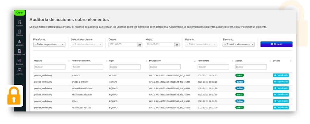Click timestamp 2021-02-11 10:04:53
Viewport: 310px width, 124px height.
pos(207,75)
